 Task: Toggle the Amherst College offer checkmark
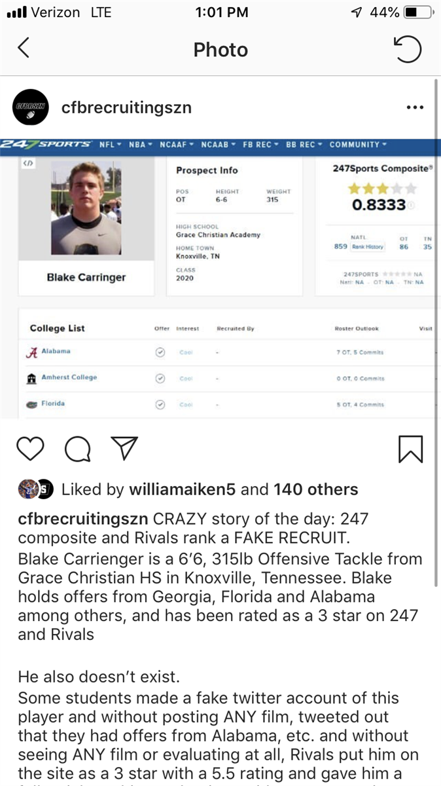click(160, 378)
